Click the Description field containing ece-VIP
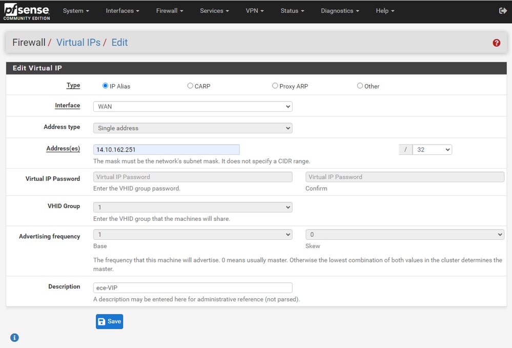Viewport: 512px width, 348px height. (193, 288)
